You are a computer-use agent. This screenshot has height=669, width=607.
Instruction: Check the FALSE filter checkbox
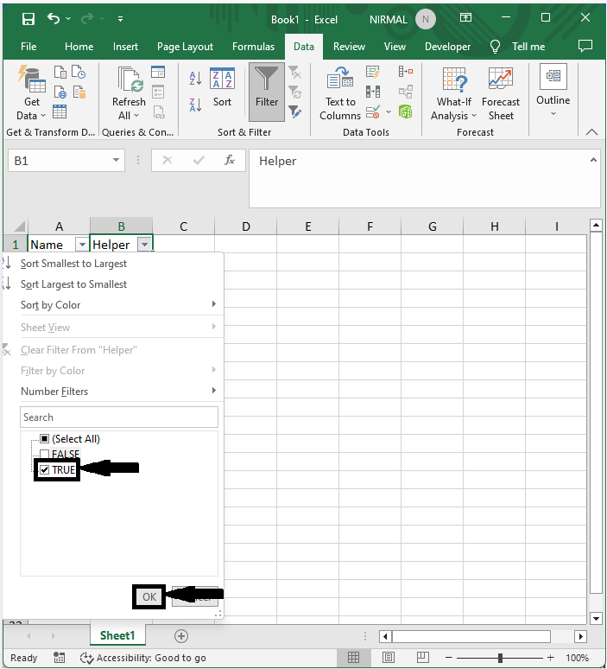tap(44, 454)
